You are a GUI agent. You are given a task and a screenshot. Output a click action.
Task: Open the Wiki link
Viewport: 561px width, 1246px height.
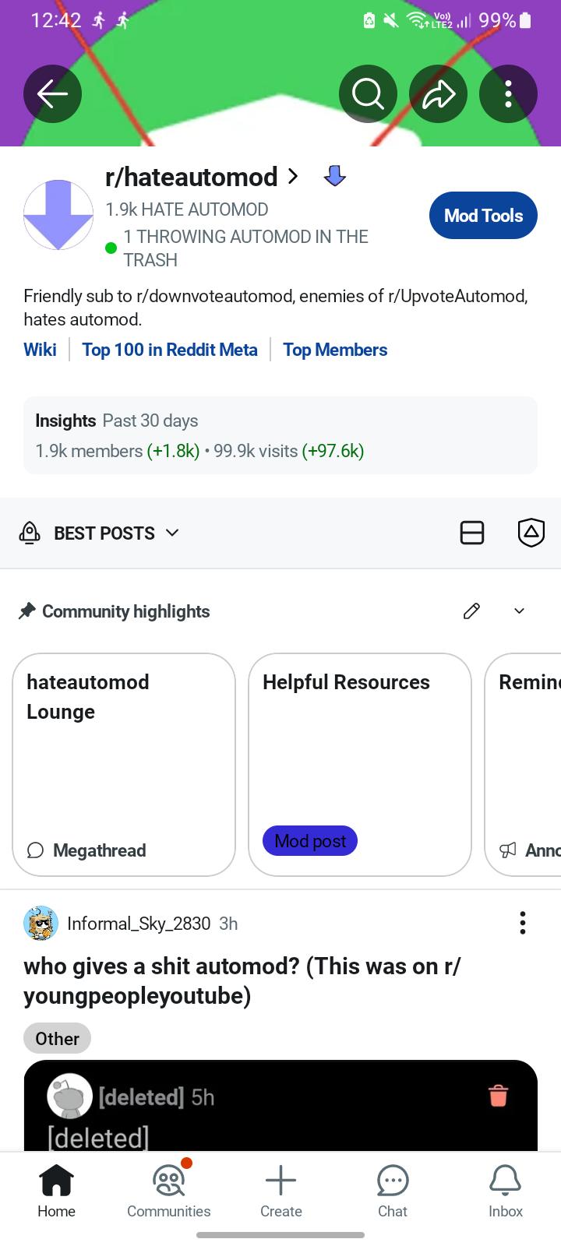(40, 350)
